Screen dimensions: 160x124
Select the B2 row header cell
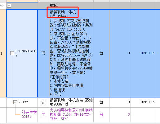tap(3, 6)
